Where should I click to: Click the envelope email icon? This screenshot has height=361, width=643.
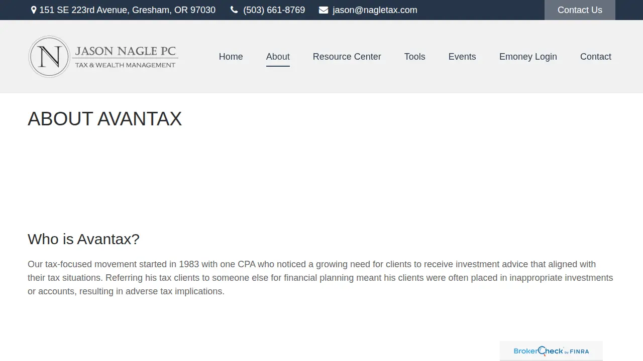point(324,10)
